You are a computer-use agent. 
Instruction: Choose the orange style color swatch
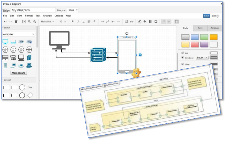[x=213, y=37]
